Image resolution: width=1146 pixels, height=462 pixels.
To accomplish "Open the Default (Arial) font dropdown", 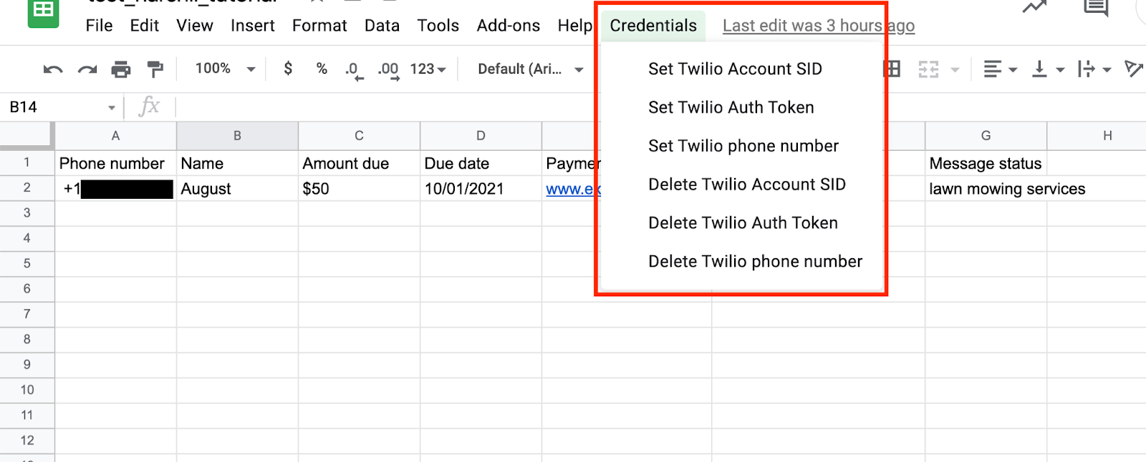I will click(530, 69).
